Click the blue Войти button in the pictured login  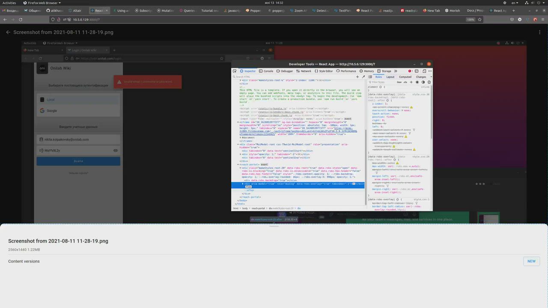tap(78, 161)
